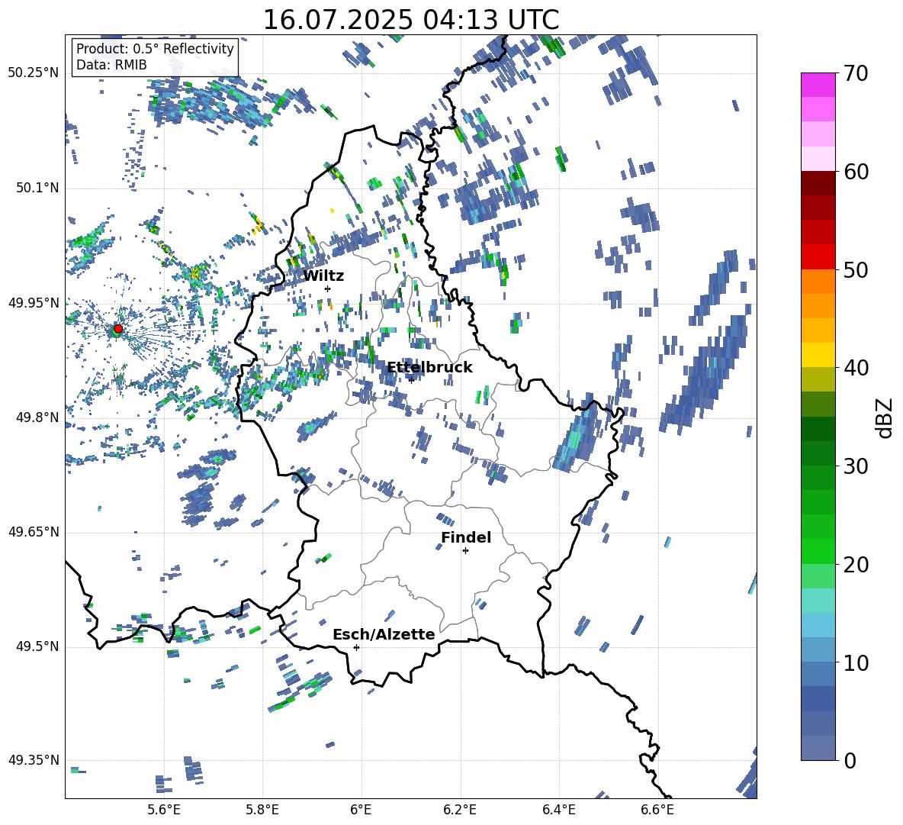Click the Esch/Alzette city label
The width and height of the screenshot is (903, 825).
[384, 634]
